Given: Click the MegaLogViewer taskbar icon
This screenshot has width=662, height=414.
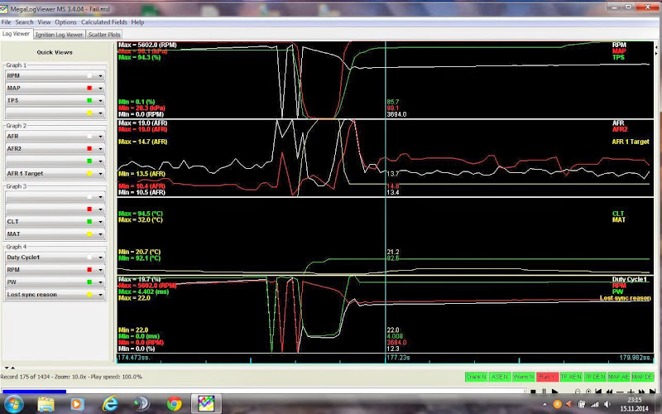Looking at the screenshot, I should point(205,404).
